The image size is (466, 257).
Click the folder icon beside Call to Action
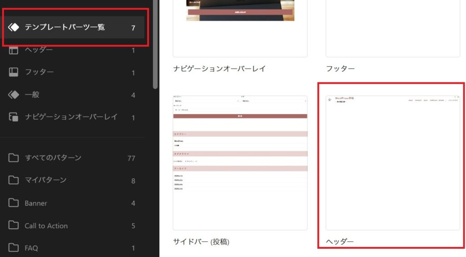tap(13, 225)
